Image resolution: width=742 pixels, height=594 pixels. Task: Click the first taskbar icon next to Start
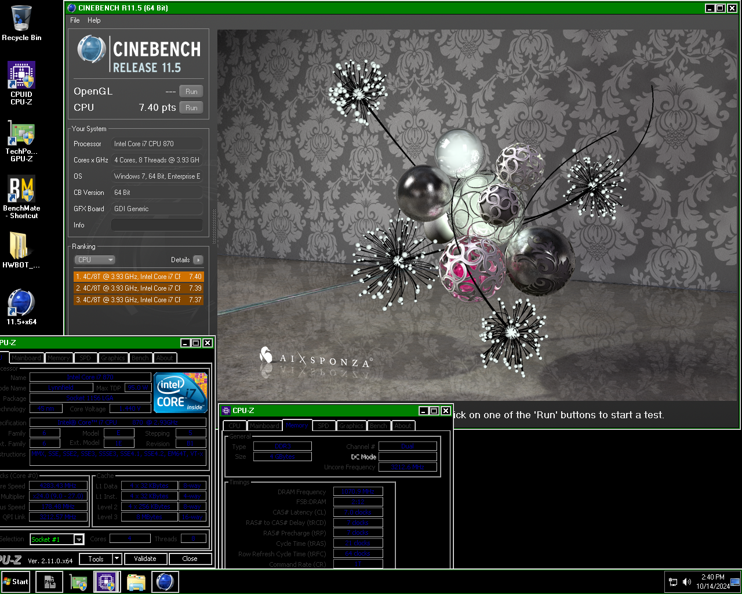(49, 582)
